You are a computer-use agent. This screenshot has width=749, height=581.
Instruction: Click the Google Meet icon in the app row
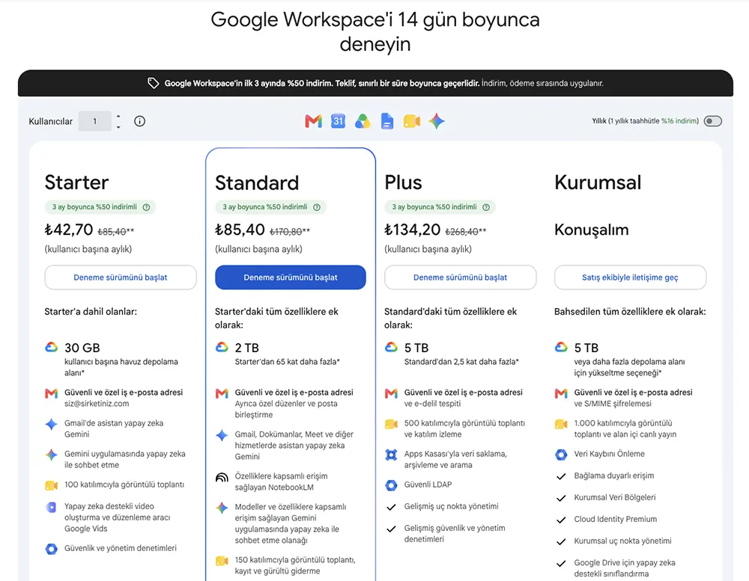pos(412,121)
